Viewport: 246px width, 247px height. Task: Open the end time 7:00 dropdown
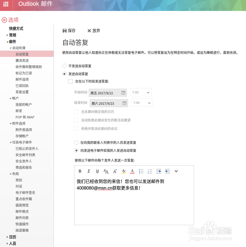pyautogui.click(x=142, y=103)
